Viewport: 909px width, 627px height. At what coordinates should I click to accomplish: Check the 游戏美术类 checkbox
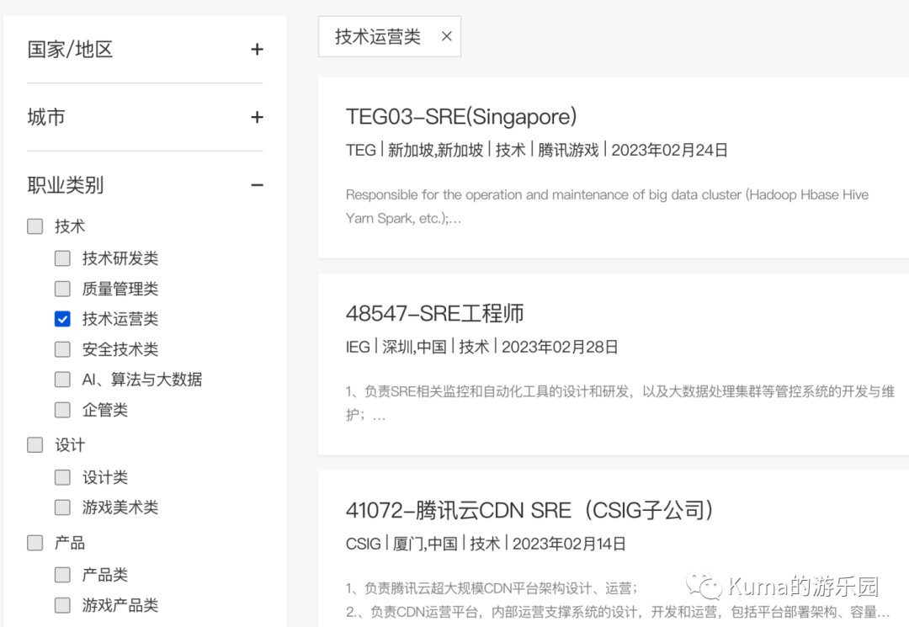click(62, 507)
